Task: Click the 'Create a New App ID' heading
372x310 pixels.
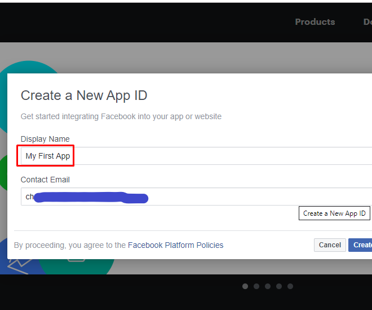Action: (x=84, y=95)
